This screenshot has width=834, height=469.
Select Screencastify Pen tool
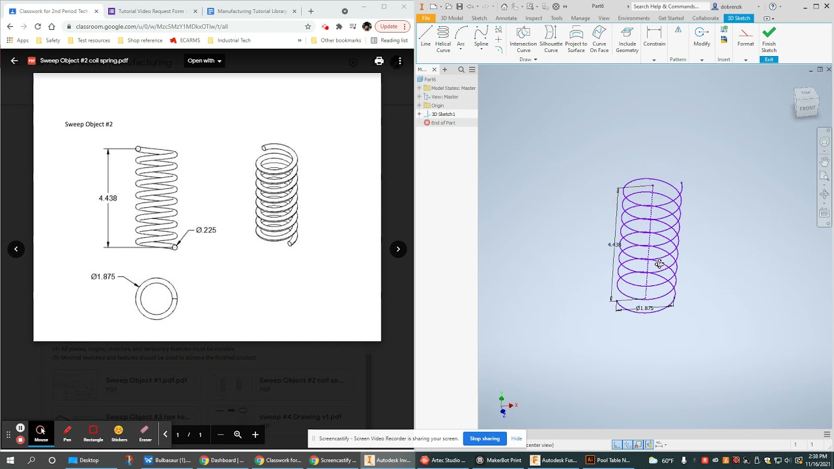point(67,433)
